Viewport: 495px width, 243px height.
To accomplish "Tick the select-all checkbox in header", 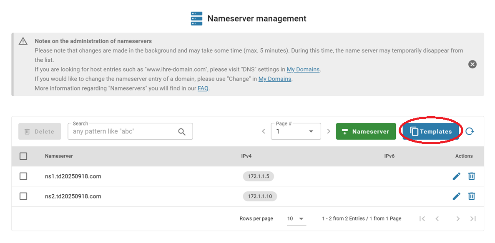I will 23,156.
